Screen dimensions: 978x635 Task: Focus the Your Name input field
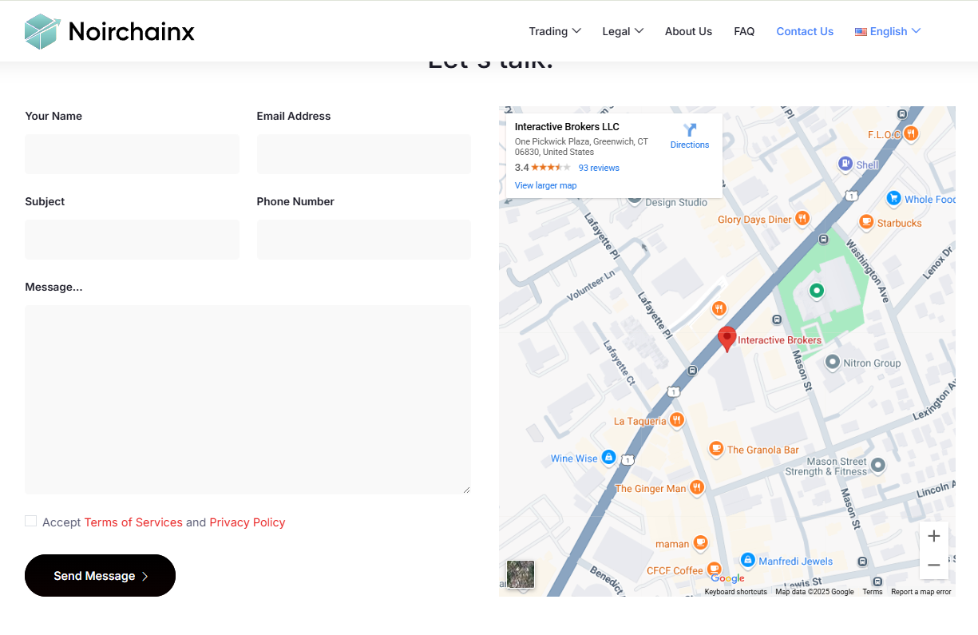coord(132,154)
